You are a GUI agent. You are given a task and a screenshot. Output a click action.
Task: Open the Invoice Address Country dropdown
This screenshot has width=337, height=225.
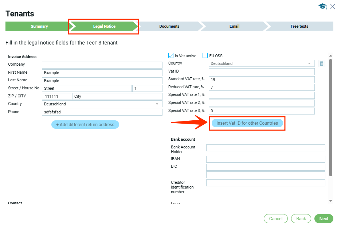coord(102,104)
